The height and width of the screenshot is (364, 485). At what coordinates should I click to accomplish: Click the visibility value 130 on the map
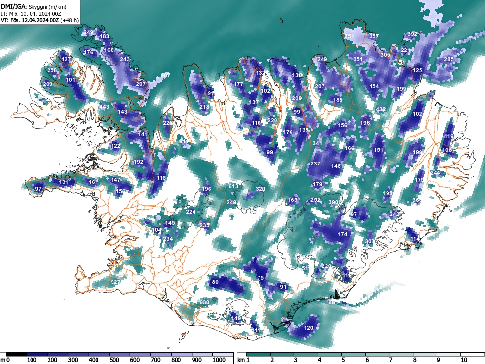point(297,75)
